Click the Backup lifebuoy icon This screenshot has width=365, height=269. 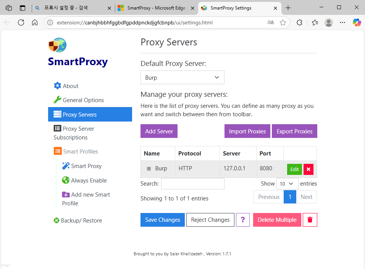click(x=57, y=221)
